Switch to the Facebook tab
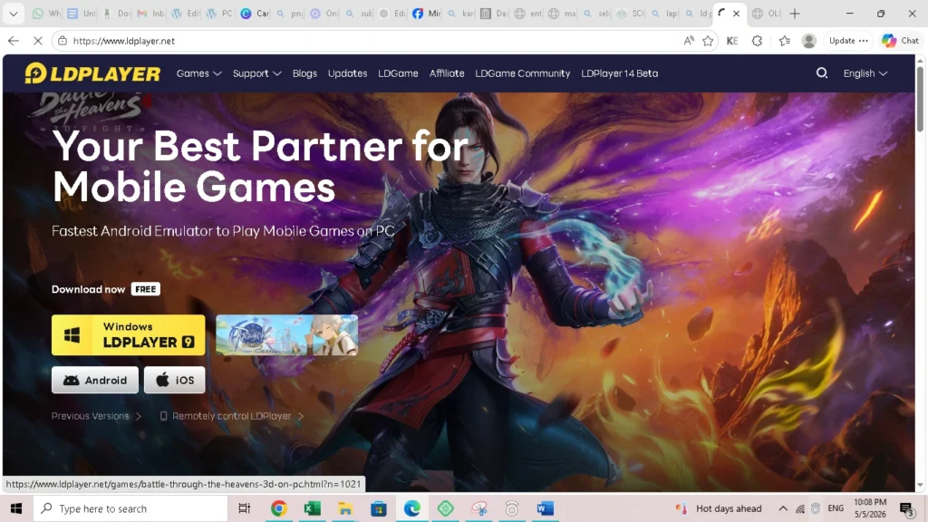The image size is (928, 522). point(426,13)
